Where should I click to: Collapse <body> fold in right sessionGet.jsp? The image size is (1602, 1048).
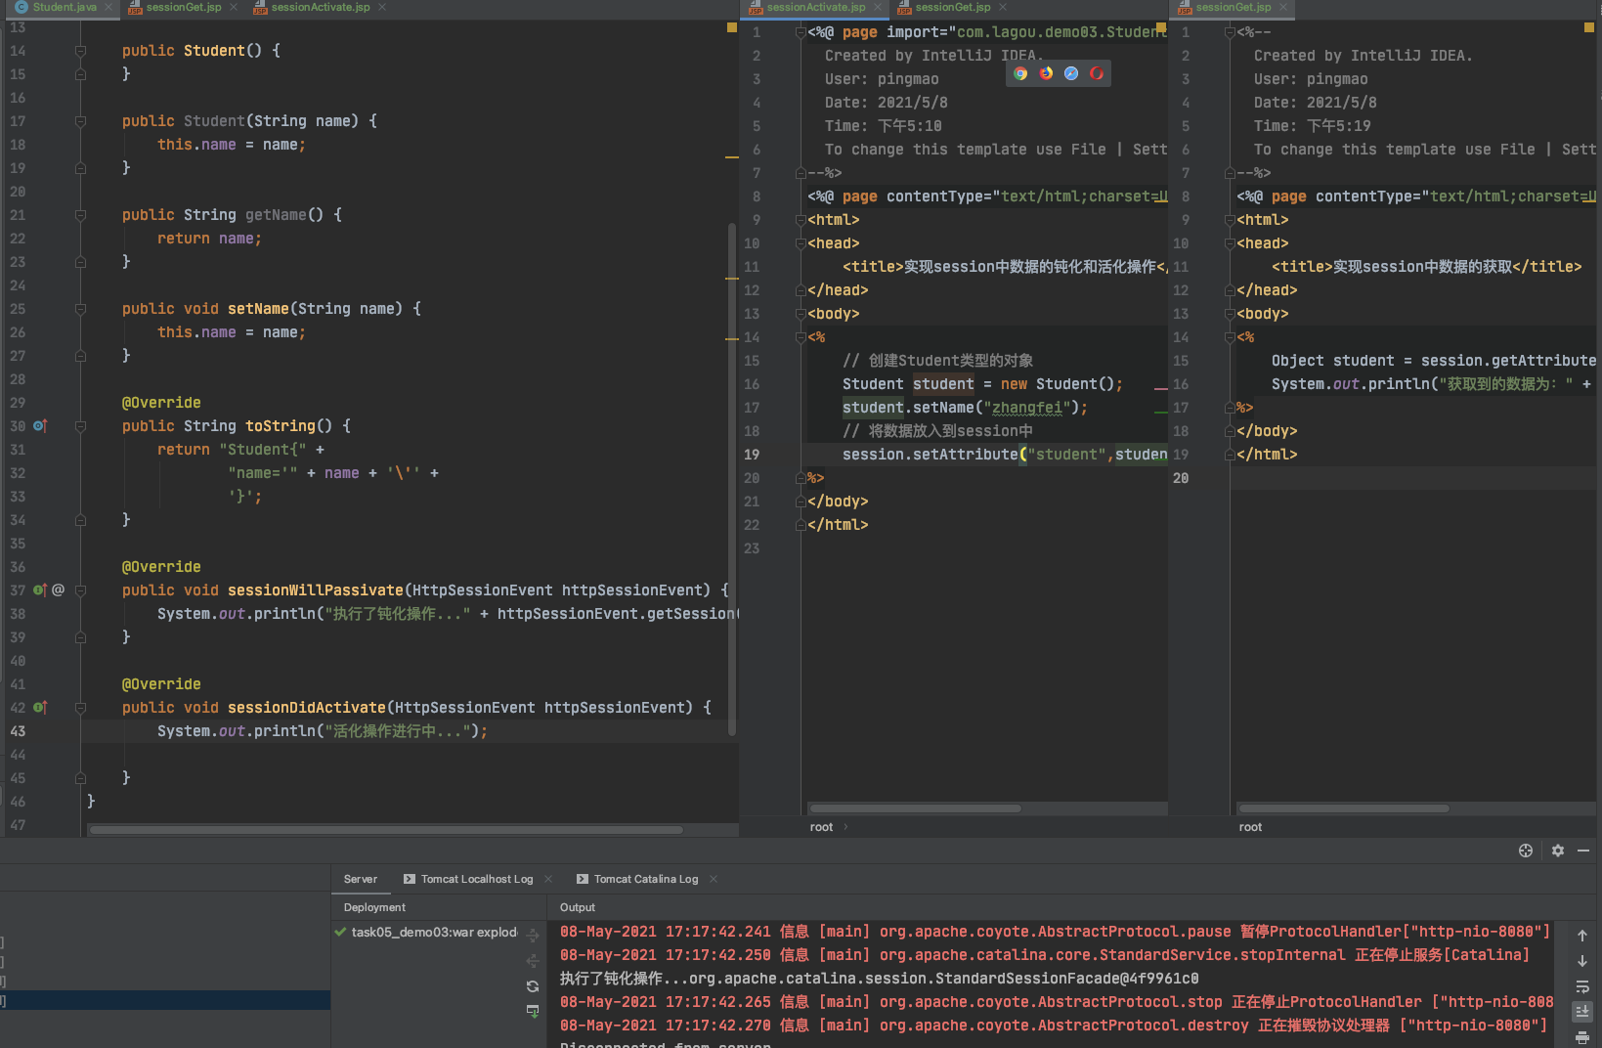(1230, 314)
